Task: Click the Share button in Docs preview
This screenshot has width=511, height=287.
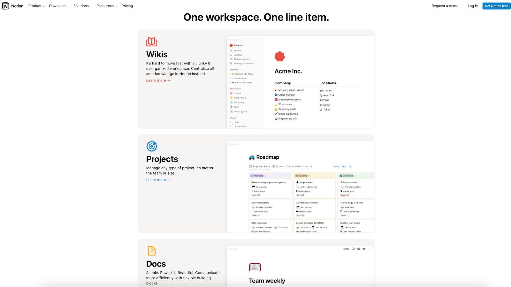Action: click(346, 249)
